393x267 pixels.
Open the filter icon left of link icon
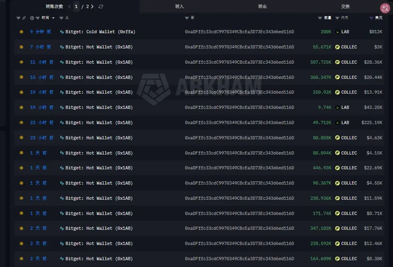18,18
